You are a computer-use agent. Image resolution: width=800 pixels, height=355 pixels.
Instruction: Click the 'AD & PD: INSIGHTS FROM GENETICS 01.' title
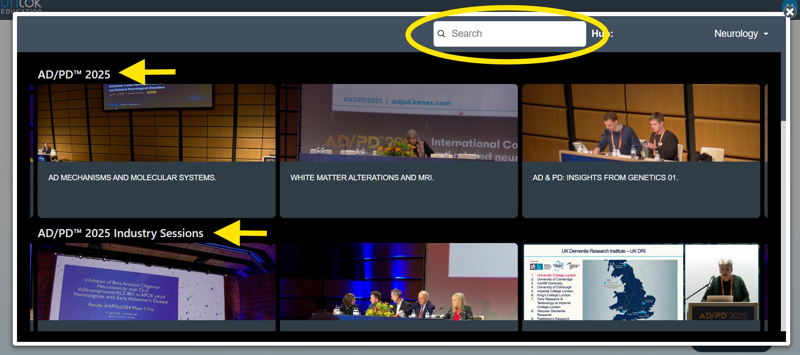click(605, 178)
